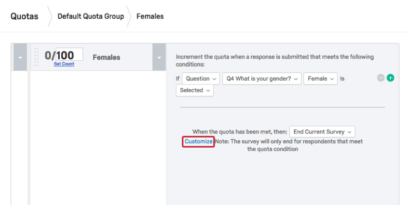The width and height of the screenshot is (410, 205).
Task: Click the empty area below Females quota
Action: tap(98, 135)
